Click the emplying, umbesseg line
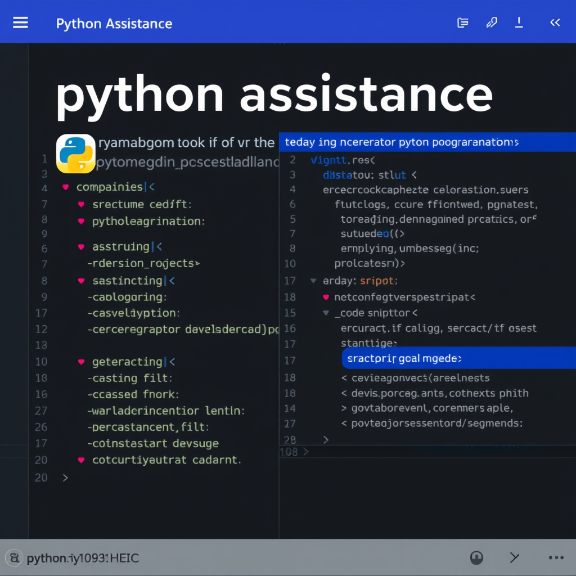This screenshot has height=576, width=576. tap(410, 249)
